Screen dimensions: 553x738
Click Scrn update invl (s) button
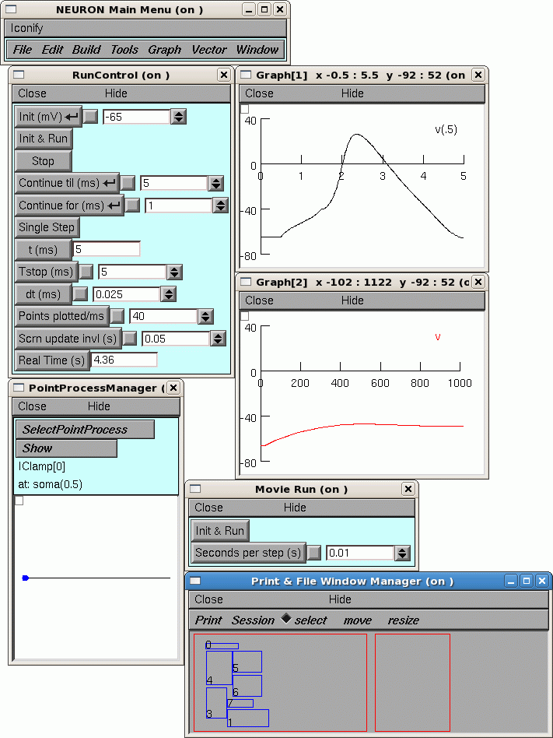(x=68, y=339)
